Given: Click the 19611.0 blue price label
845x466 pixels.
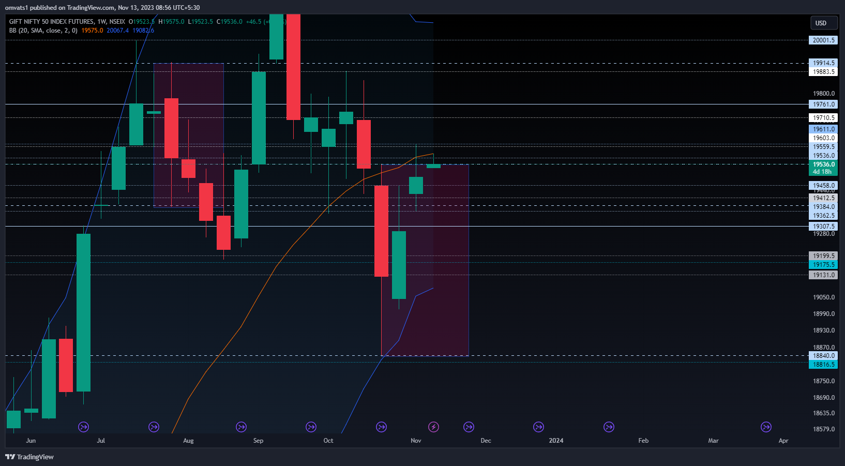Looking at the screenshot, I should 823,129.
